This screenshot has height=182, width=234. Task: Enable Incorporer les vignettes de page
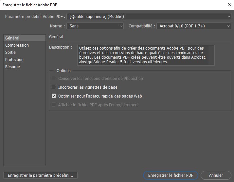point(54,87)
